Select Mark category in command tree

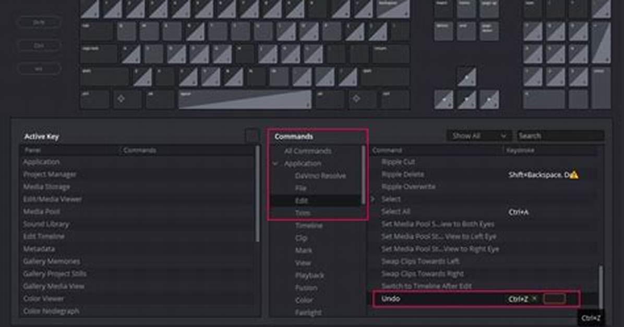303,250
